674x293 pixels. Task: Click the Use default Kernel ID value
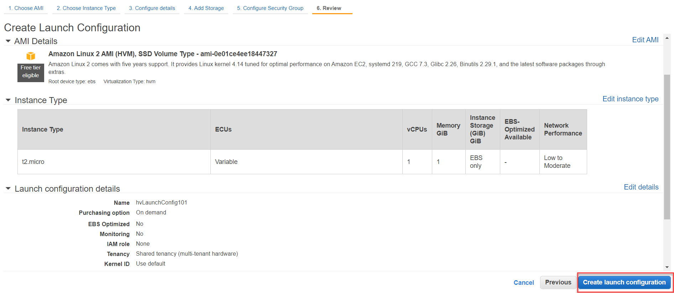151,263
